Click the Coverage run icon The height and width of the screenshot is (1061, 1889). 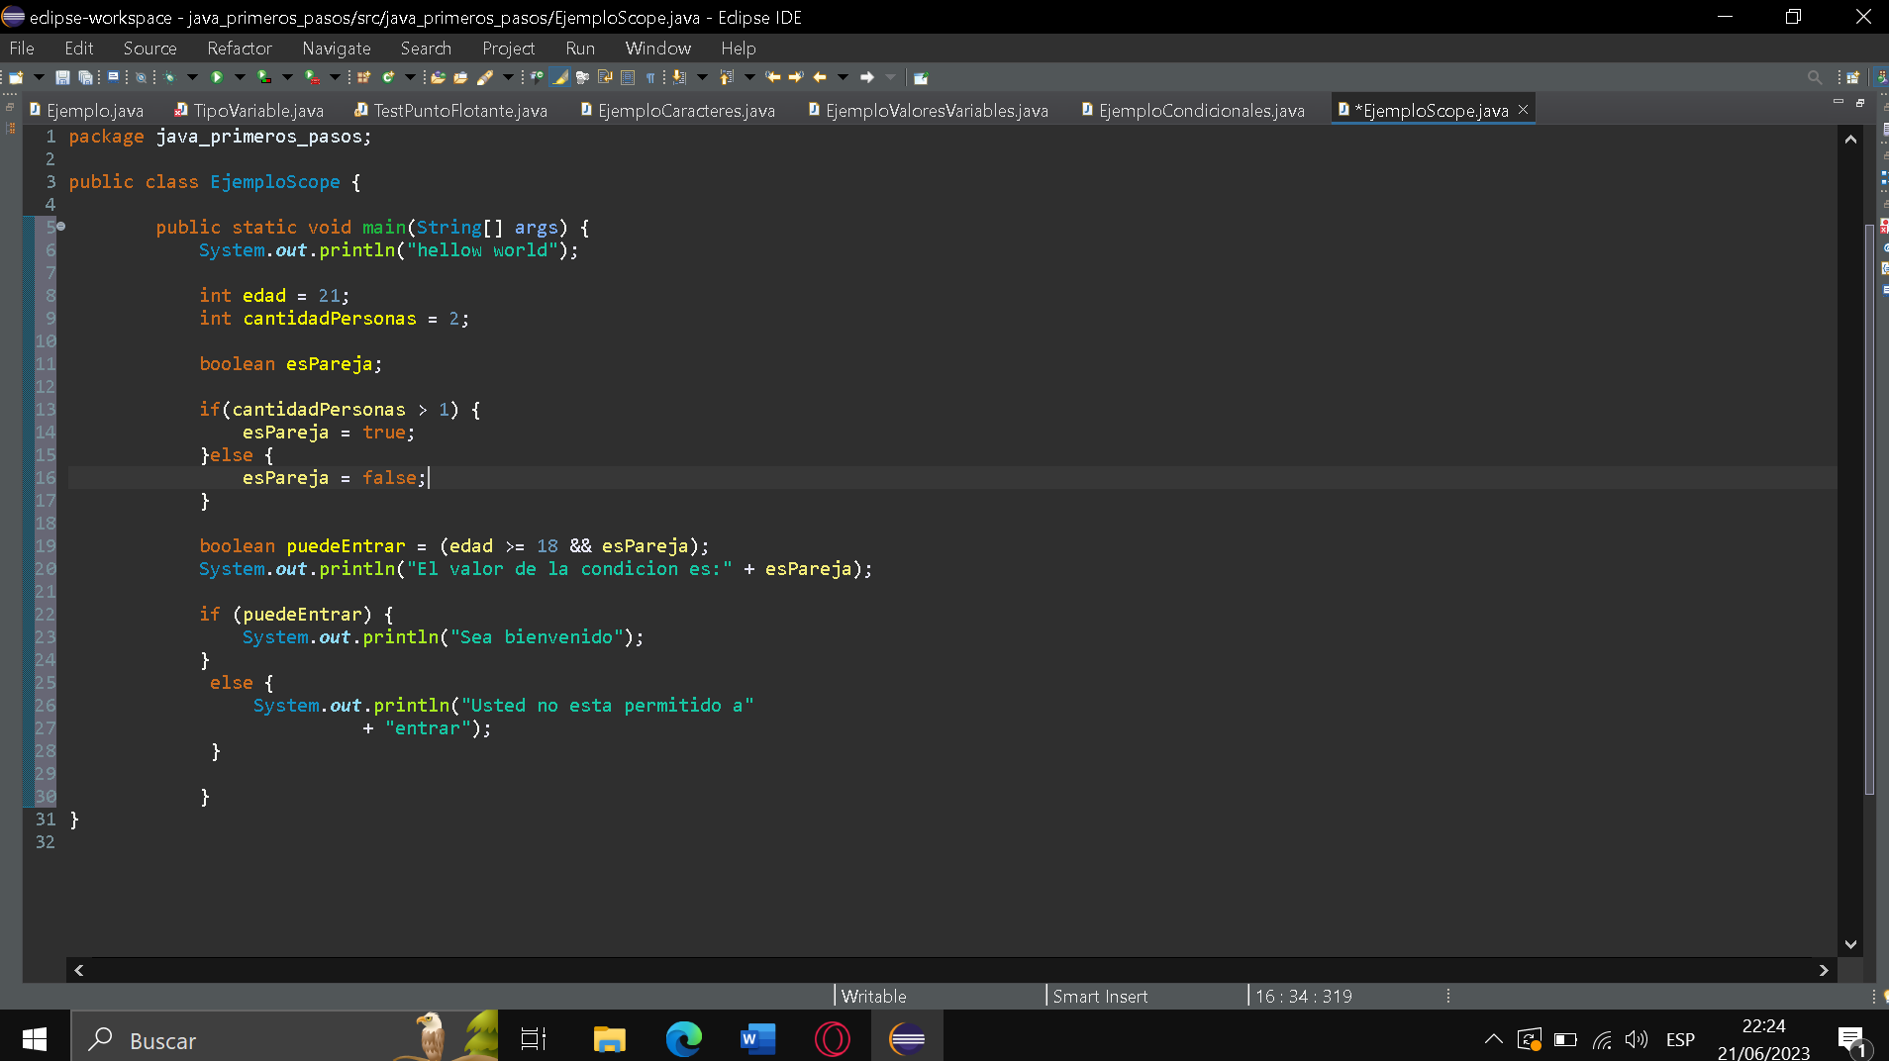(x=263, y=77)
